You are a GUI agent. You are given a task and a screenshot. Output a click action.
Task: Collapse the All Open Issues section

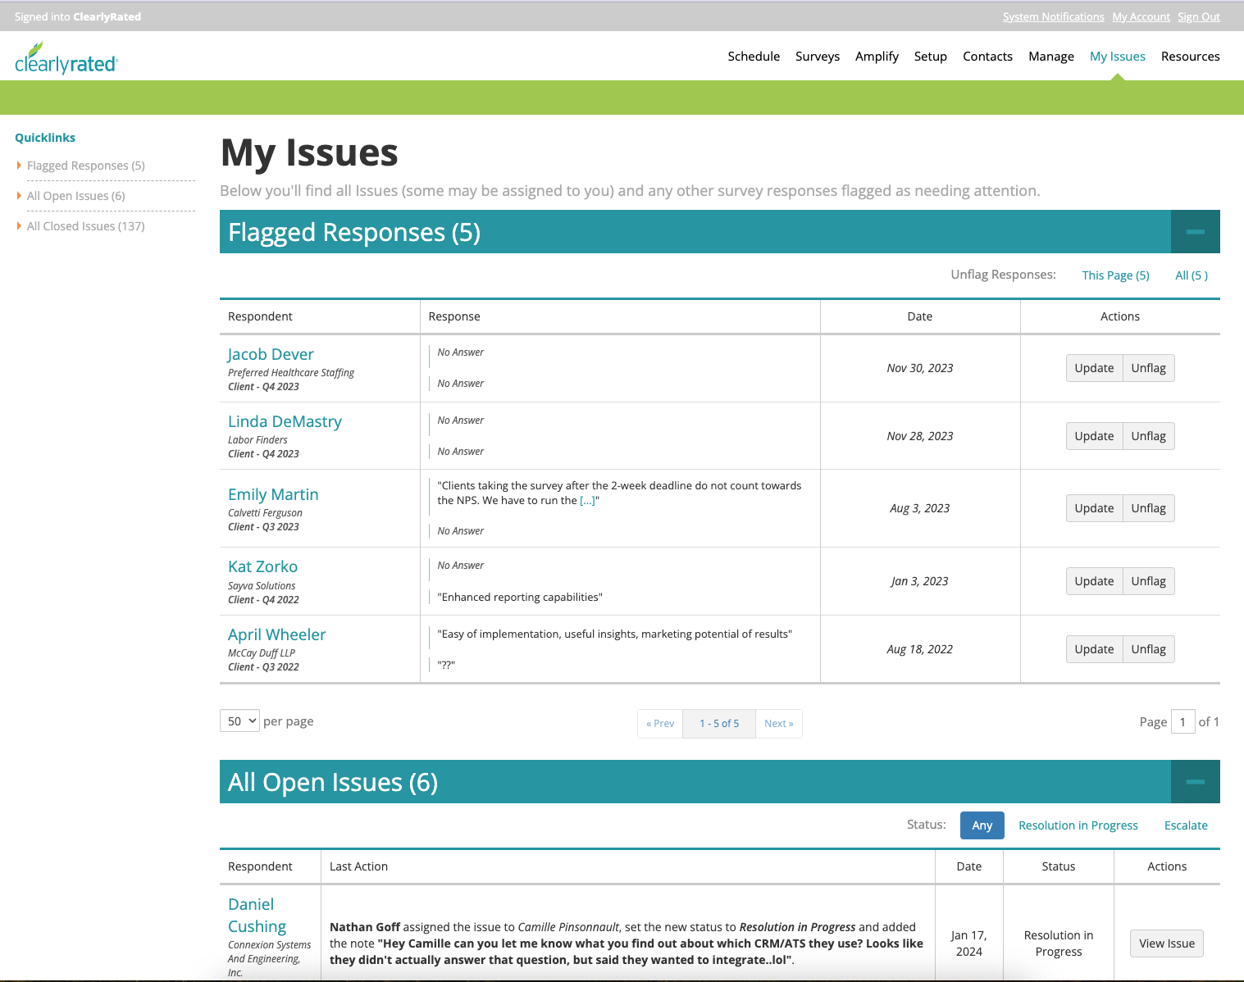(1195, 782)
